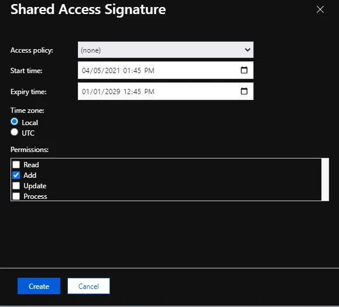The image size is (339, 307).
Task: Click the PM segment in Expiry time
Action: (x=149, y=92)
